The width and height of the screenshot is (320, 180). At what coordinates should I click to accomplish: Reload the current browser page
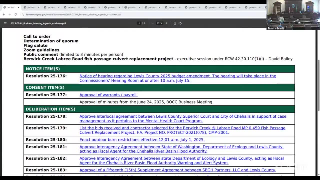tap(16, 14)
